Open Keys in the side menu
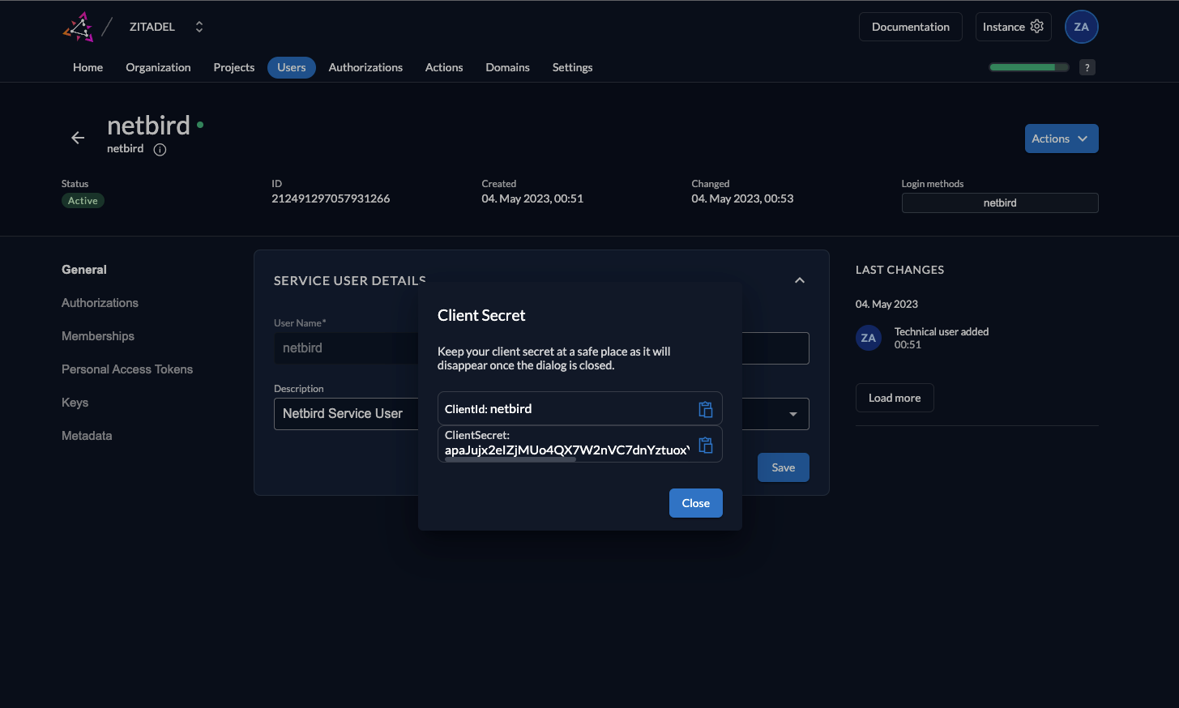This screenshot has width=1179, height=708. 75,403
